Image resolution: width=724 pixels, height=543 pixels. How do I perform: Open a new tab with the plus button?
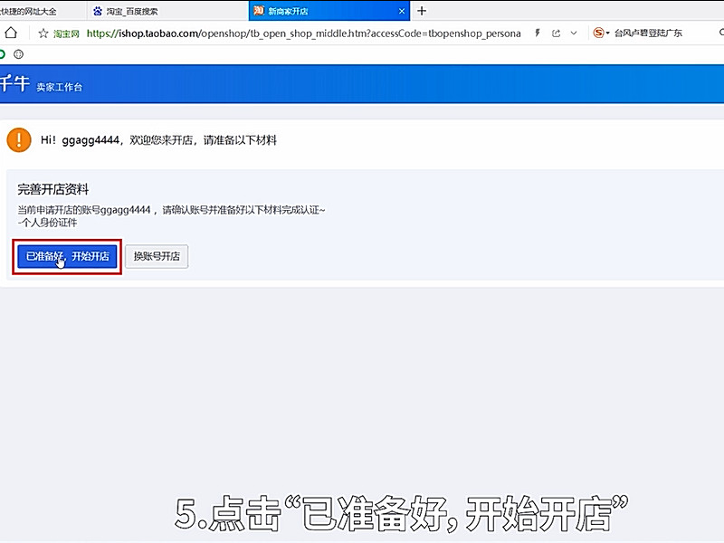click(422, 11)
